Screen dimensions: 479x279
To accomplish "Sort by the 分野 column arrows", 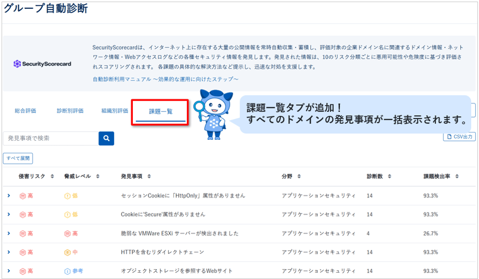I will (299, 176).
